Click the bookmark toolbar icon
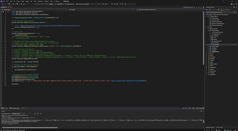Screen dimensions: 238x131 coord(125,4)
